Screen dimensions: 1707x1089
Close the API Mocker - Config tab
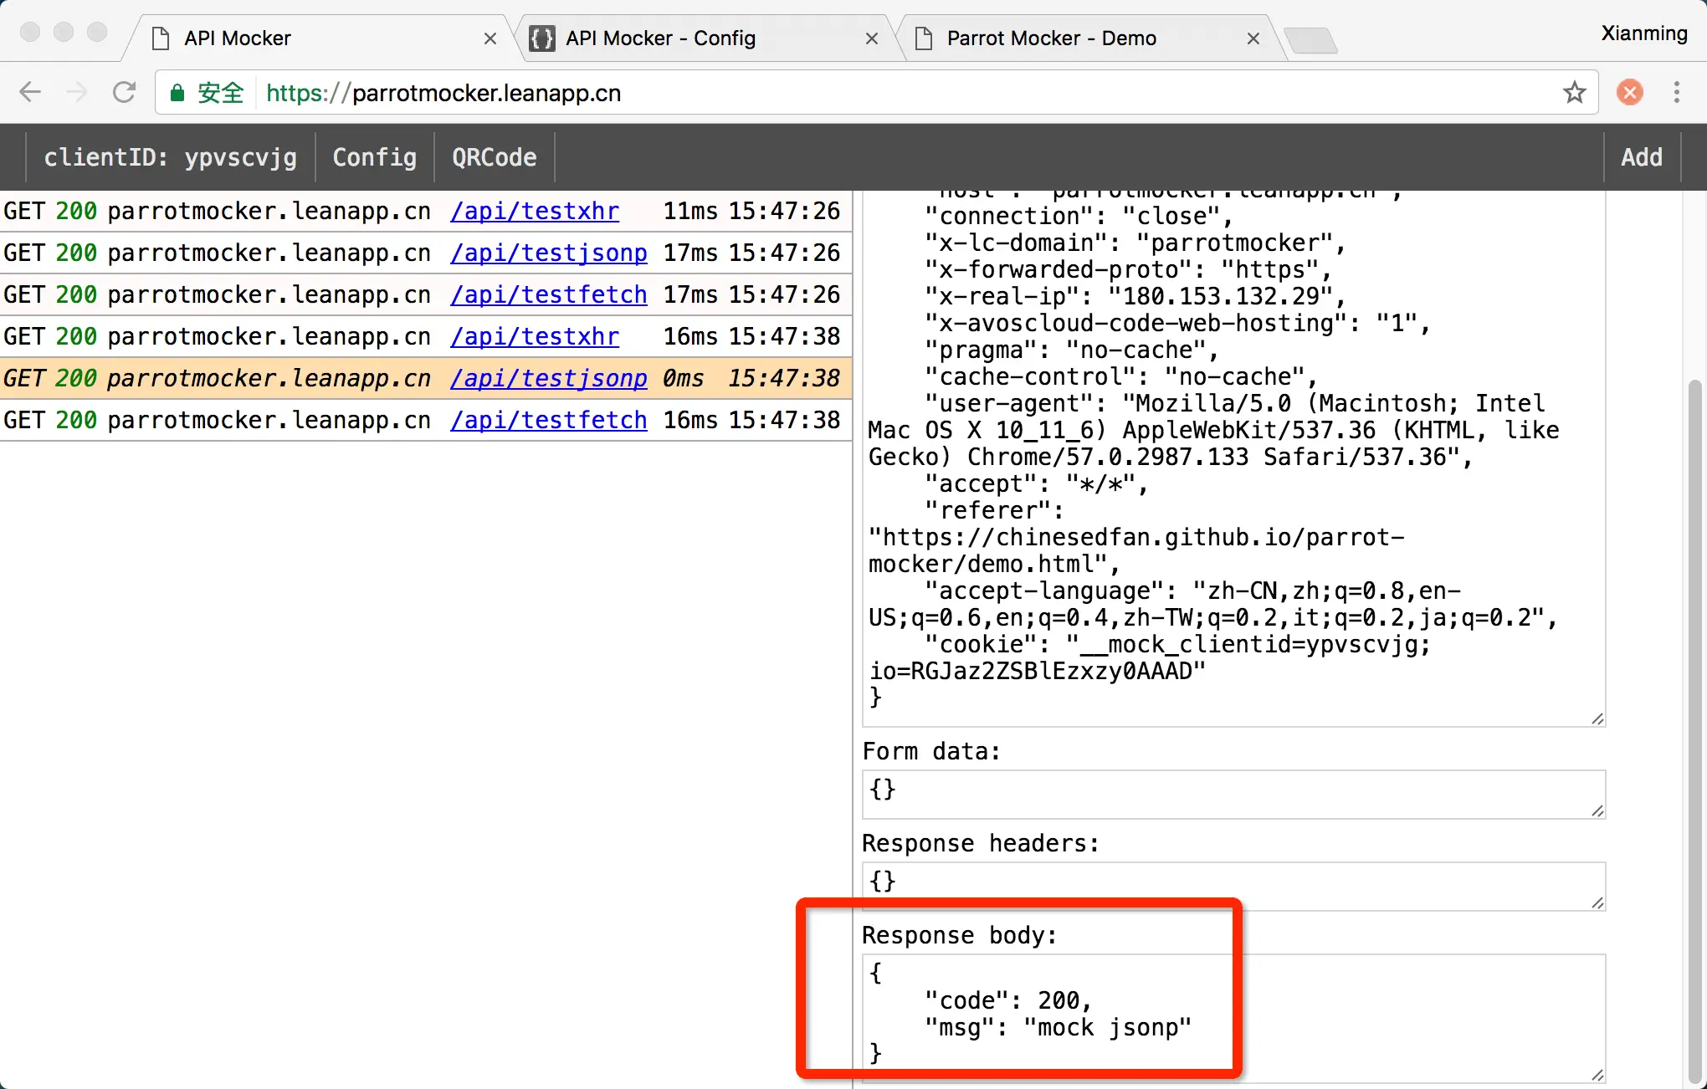pyautogui.click(x=871, y=38)
